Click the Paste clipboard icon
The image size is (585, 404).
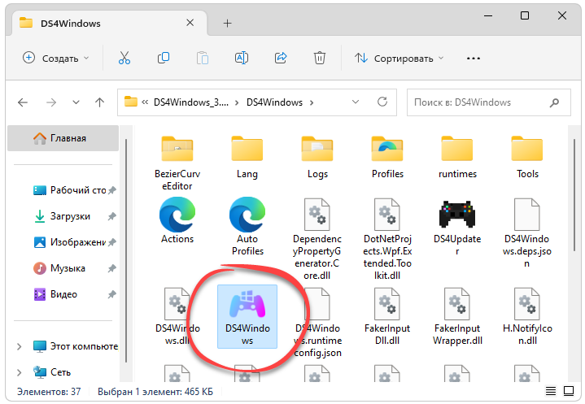tap(203, 59)
